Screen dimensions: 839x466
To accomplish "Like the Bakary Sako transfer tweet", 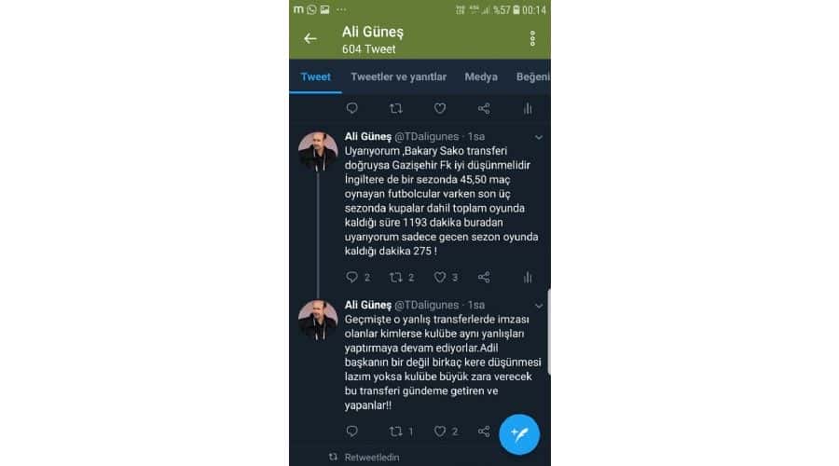I will (440, 277).
